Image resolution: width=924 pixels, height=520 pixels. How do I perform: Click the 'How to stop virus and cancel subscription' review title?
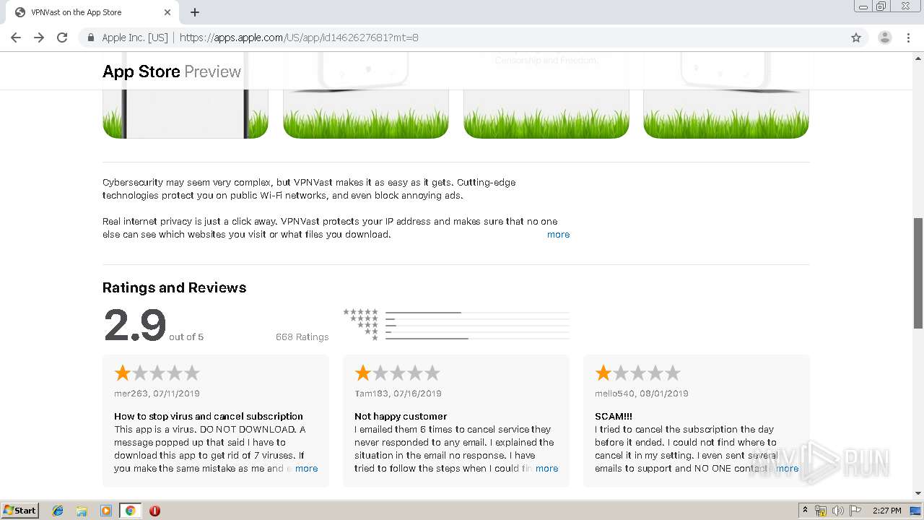pos(209,416)
